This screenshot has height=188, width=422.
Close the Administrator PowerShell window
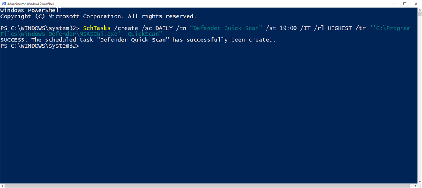point(416,4)
